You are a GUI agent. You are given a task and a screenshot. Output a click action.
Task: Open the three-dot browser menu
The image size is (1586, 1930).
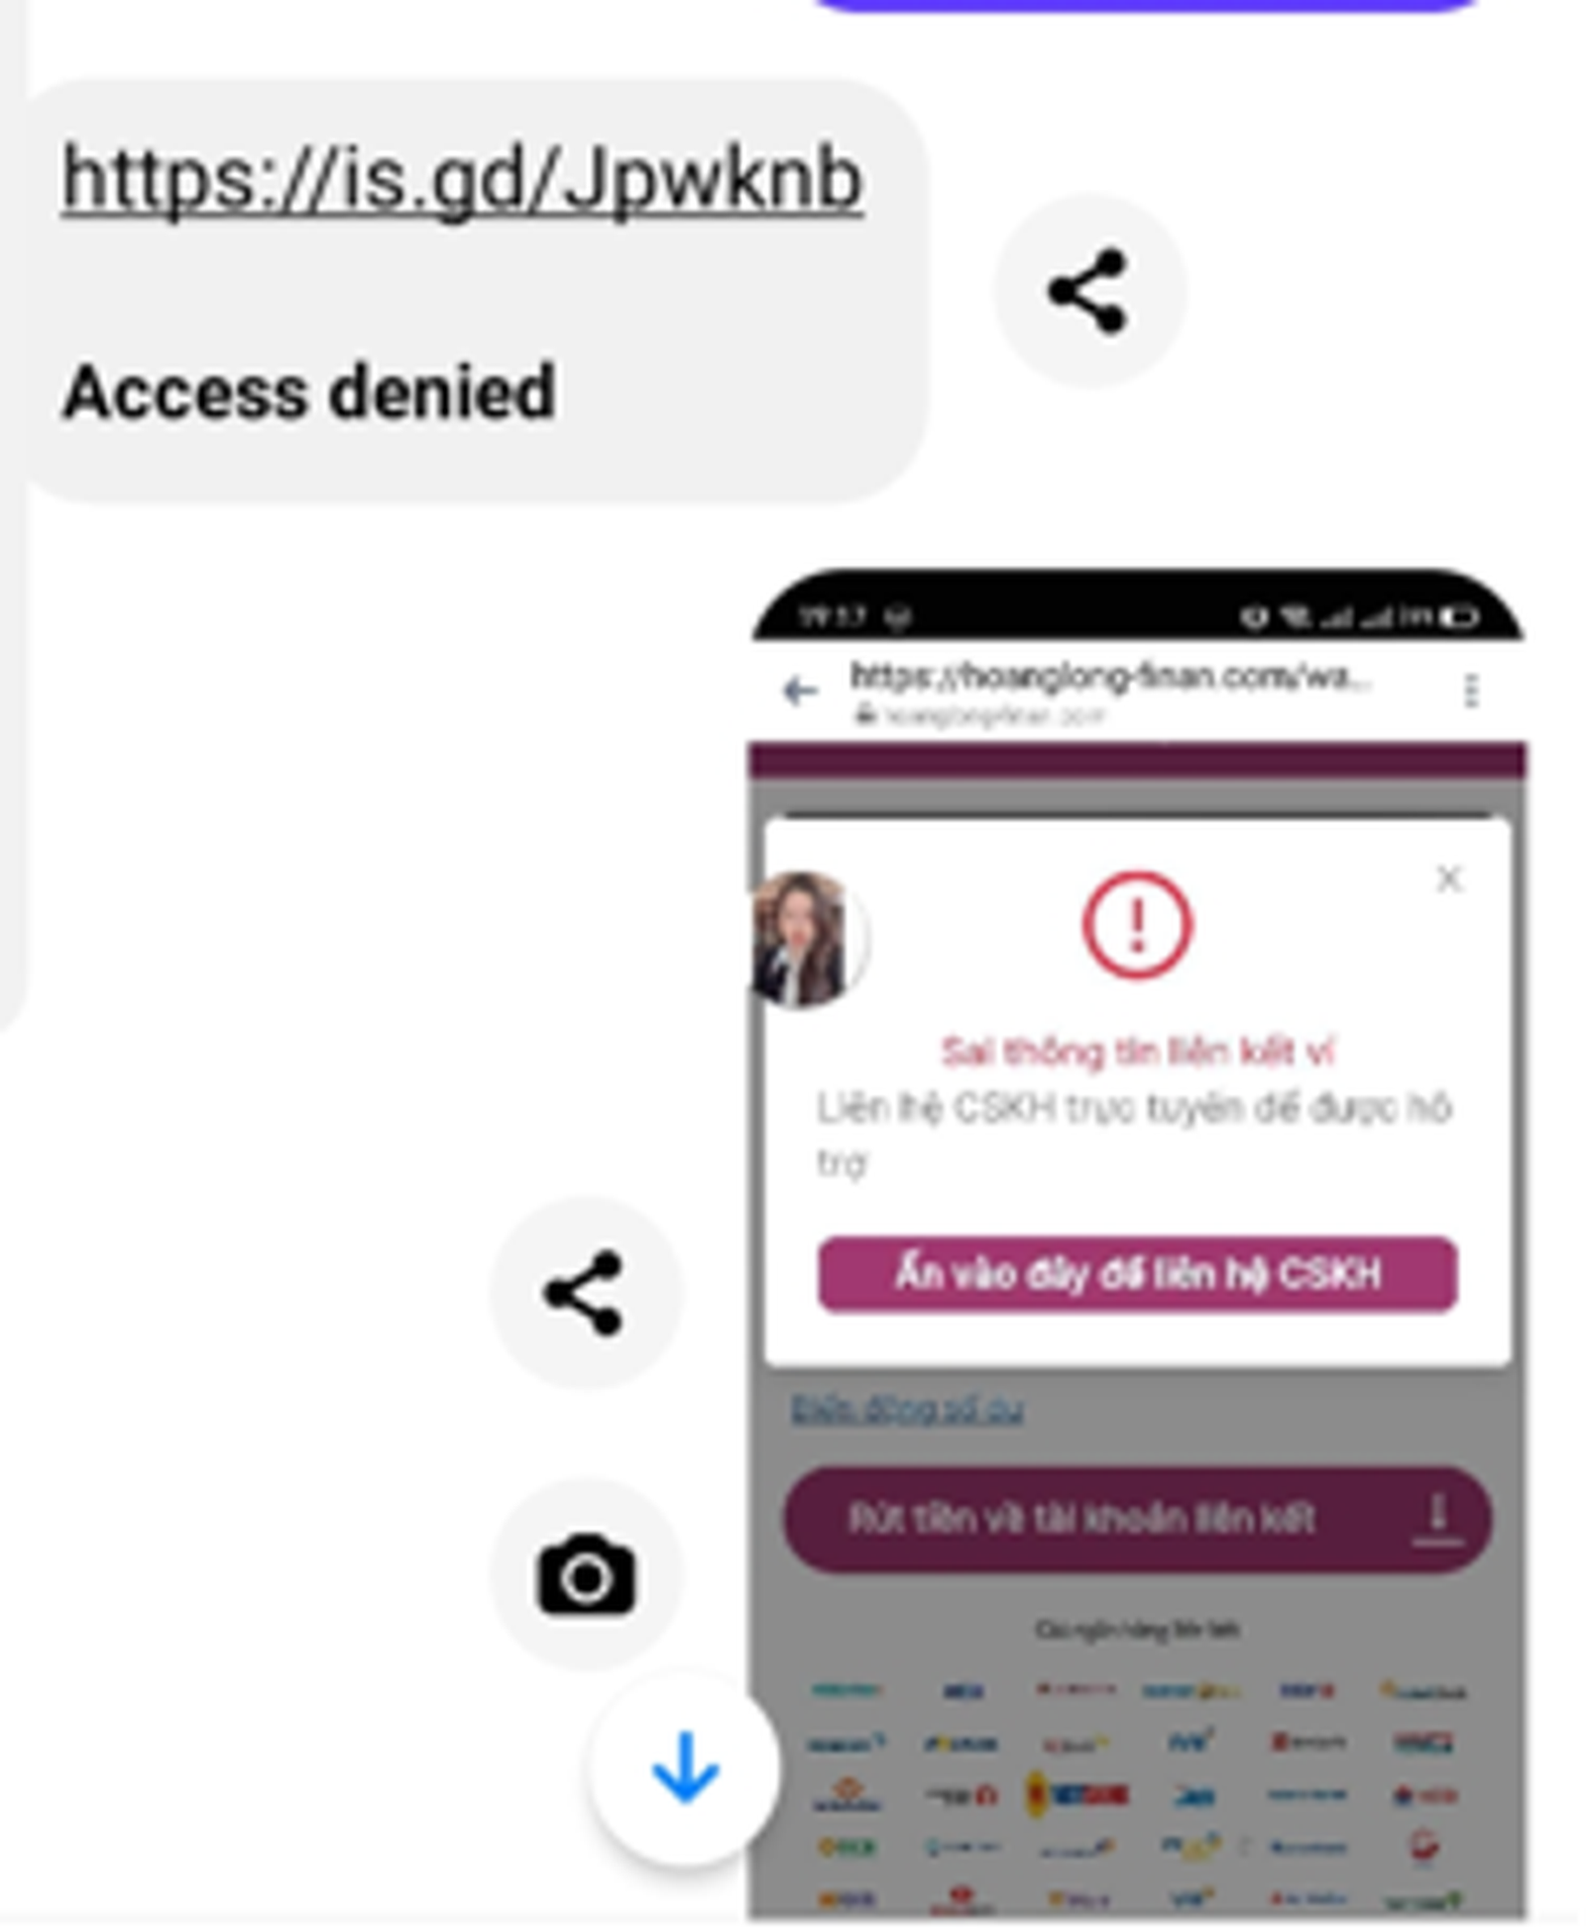[1471, 690]
